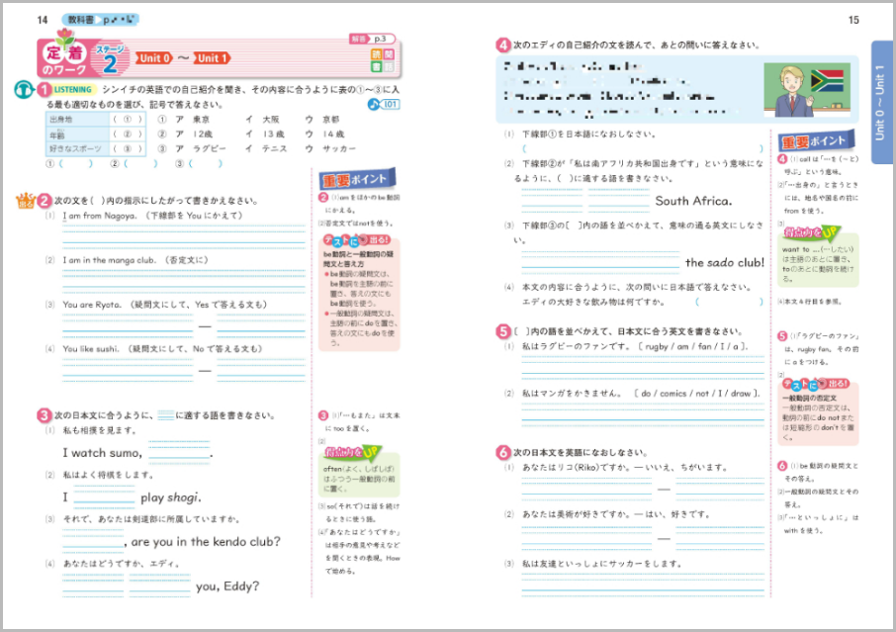This screenshot has width=896, height=632.
Task: Choose option ア 東京
Action: coord(193,120)
